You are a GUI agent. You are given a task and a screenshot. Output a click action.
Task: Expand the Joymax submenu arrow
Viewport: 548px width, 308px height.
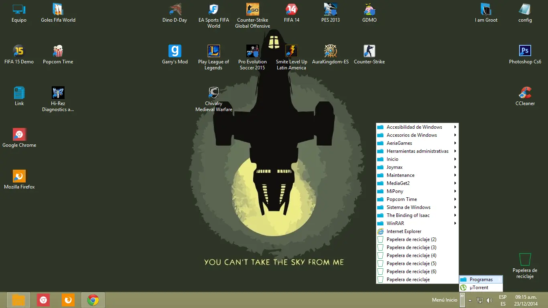455,167
